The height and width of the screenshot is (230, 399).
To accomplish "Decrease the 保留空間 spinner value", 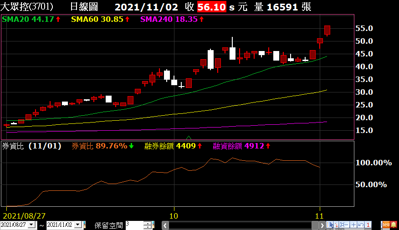I will [x=148, y=227].
